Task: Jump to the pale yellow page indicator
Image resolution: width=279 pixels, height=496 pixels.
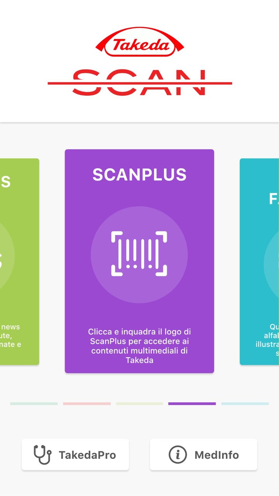Action: tap(139, 404)
